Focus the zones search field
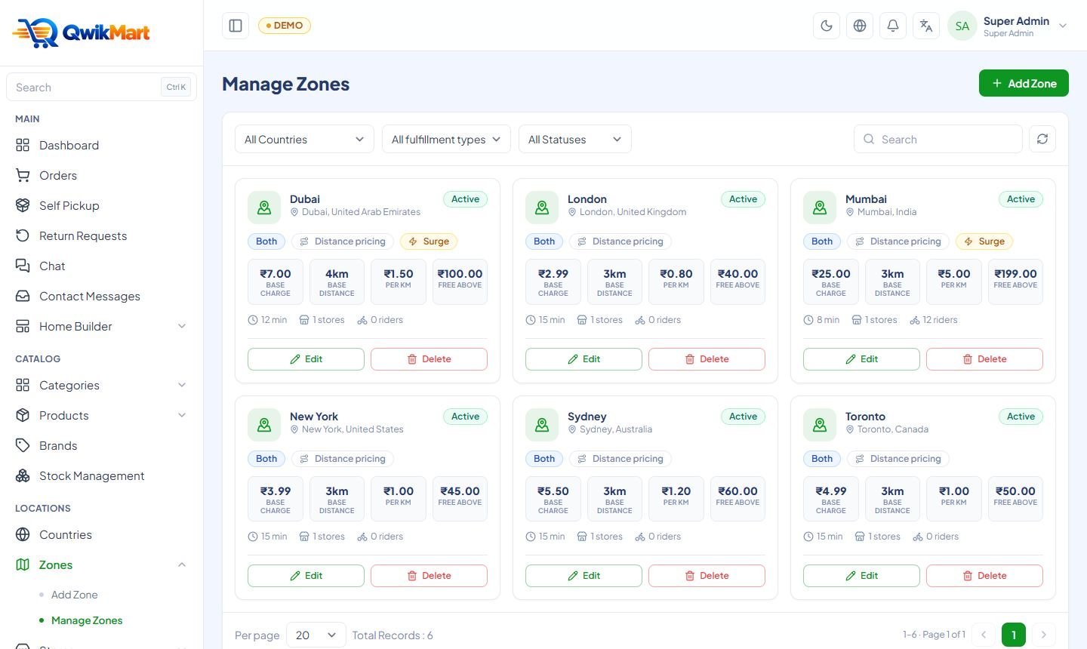This screenshot has height=649, width=1087. click(938, 139)
